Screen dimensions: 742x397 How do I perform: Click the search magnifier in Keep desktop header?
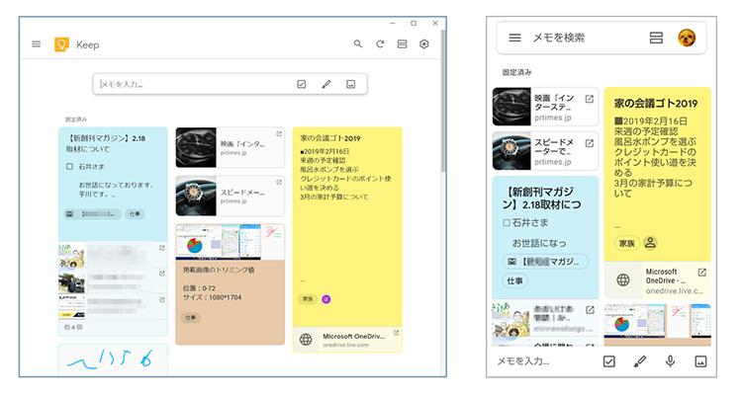pos(358,44)
